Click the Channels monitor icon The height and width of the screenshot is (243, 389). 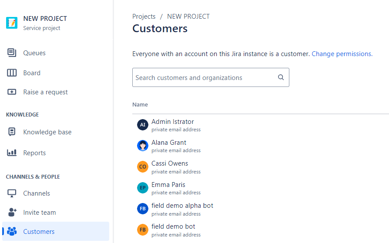[x=12, y=193]
